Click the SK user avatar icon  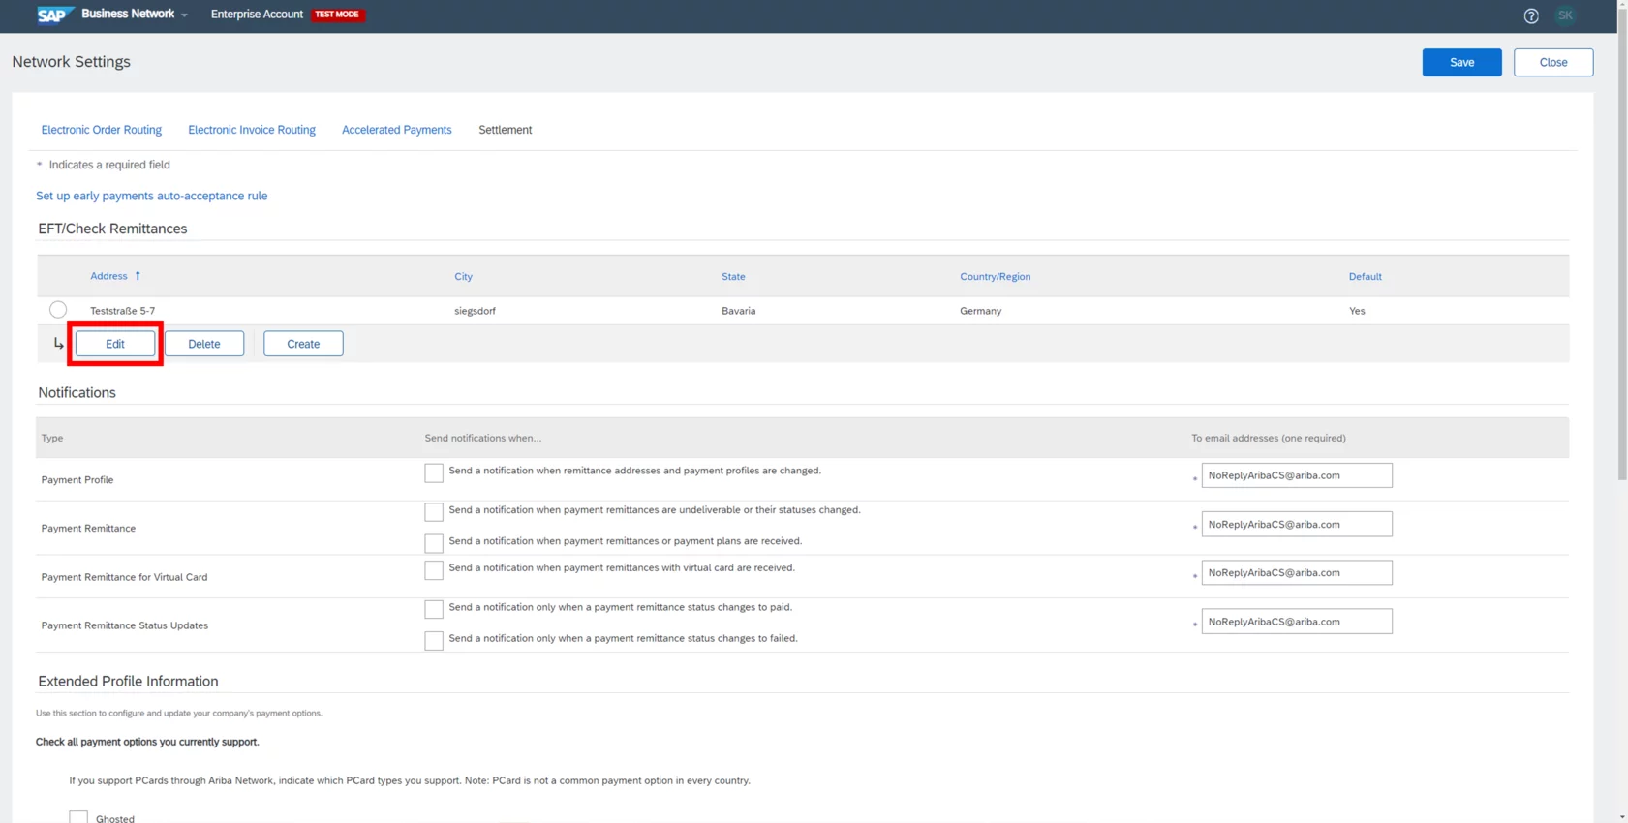1565,15
